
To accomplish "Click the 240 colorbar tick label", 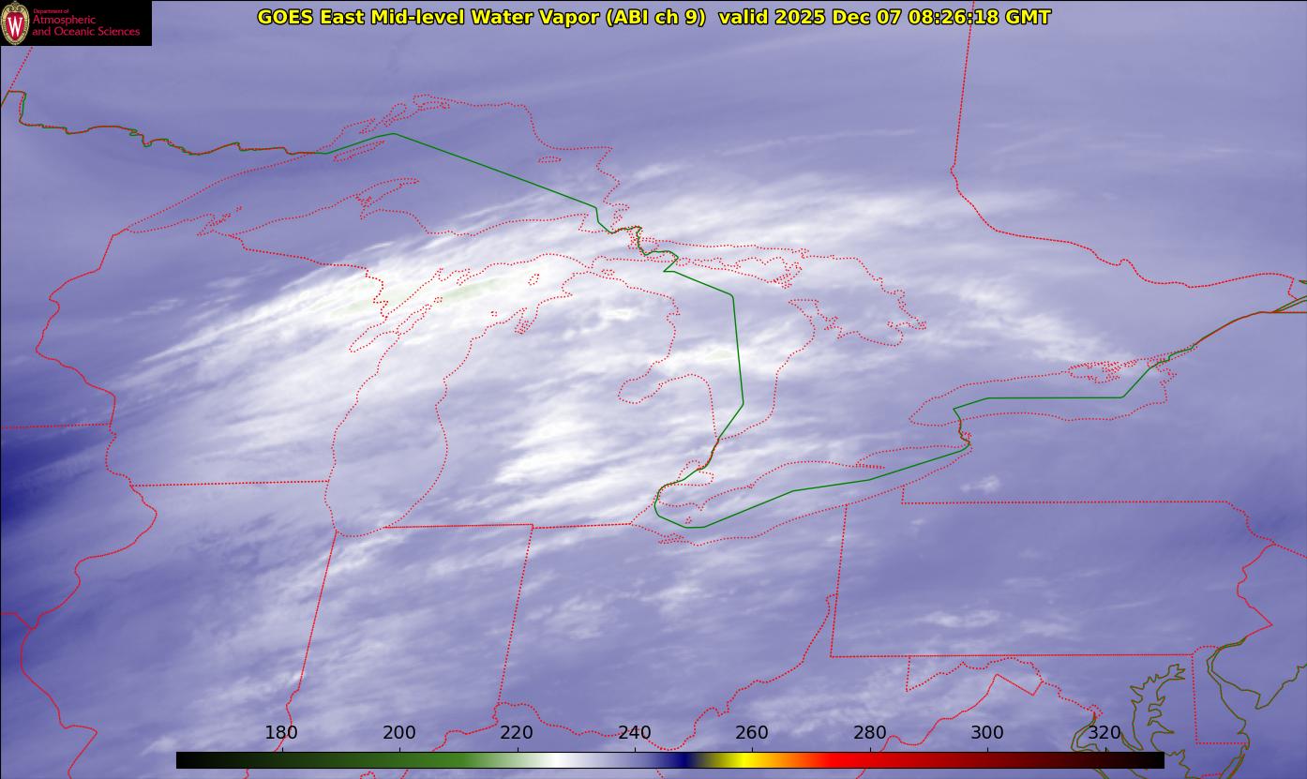I will pyautogui.click(x=635, y=733).
